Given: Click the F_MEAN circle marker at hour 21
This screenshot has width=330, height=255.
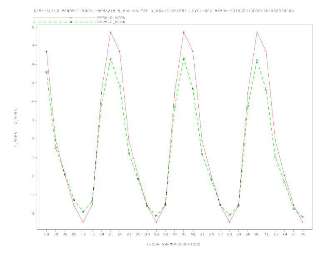Looking at the screenshot, I should [x=110, y=59].
